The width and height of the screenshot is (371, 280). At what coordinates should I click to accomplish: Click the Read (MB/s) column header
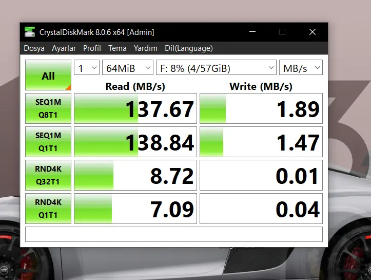pyautogui.click(x=135, y=86)
